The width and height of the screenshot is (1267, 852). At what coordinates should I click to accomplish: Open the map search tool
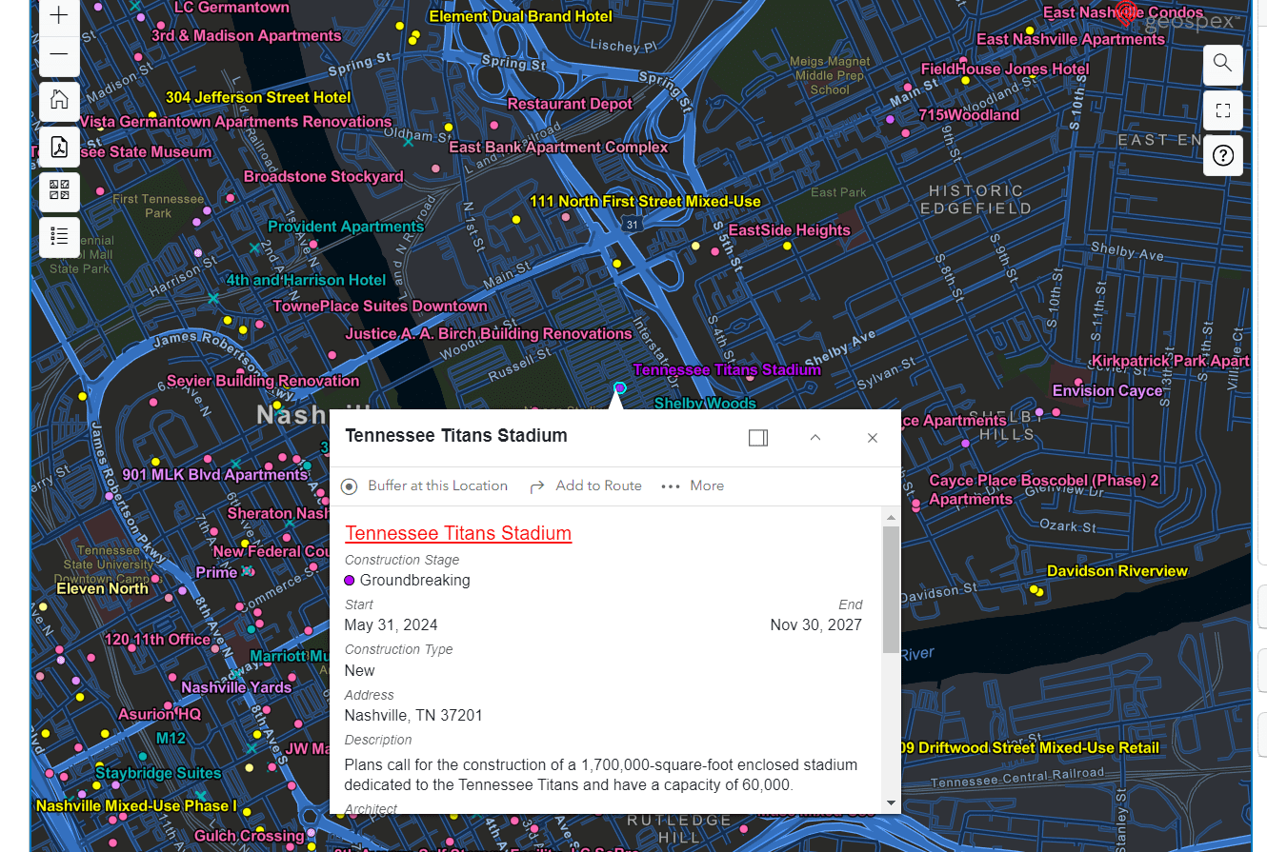(1223, 64)
